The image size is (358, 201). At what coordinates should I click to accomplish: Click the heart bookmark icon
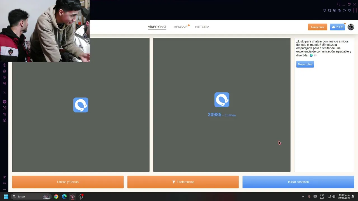click(350, 10)
